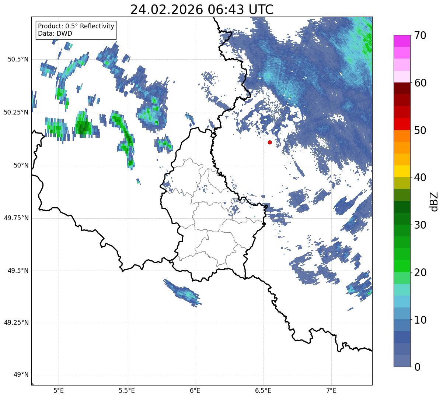Click the plot title 24.02.2026 06:43 UTC
Viewport: 443px width, 398px height.
tap(202, 10)
